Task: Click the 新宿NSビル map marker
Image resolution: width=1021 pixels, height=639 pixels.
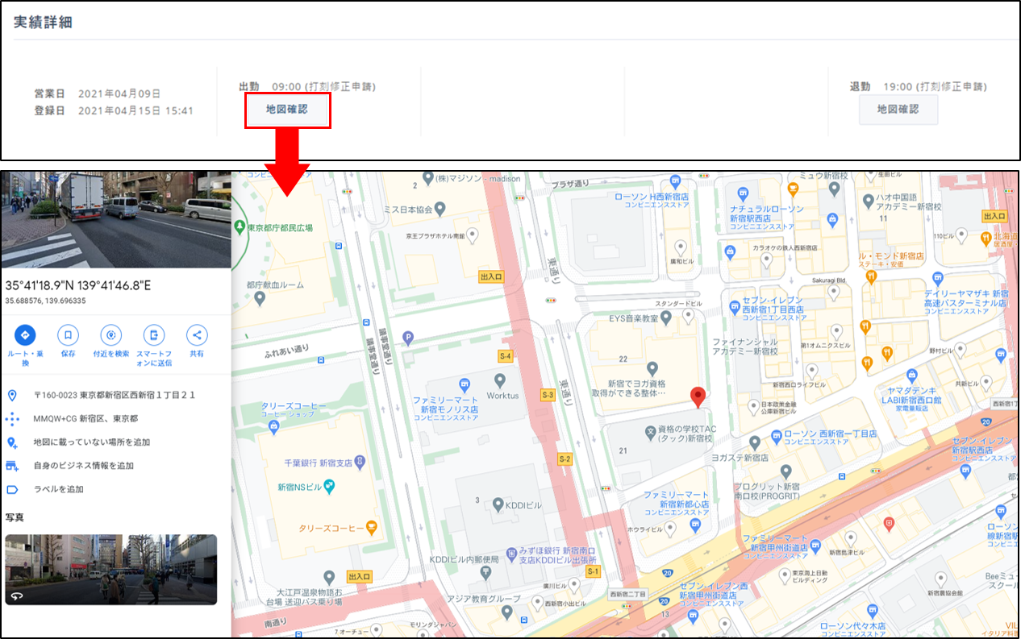Action: point(329,487)
